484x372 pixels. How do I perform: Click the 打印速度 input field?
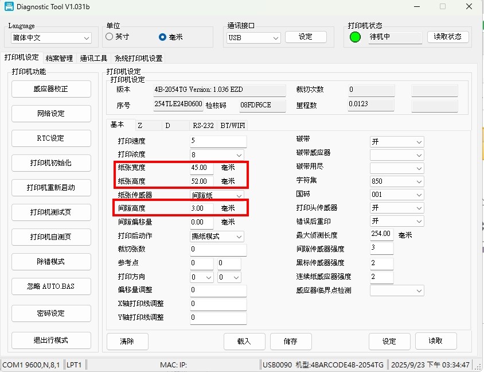[218, 141]
